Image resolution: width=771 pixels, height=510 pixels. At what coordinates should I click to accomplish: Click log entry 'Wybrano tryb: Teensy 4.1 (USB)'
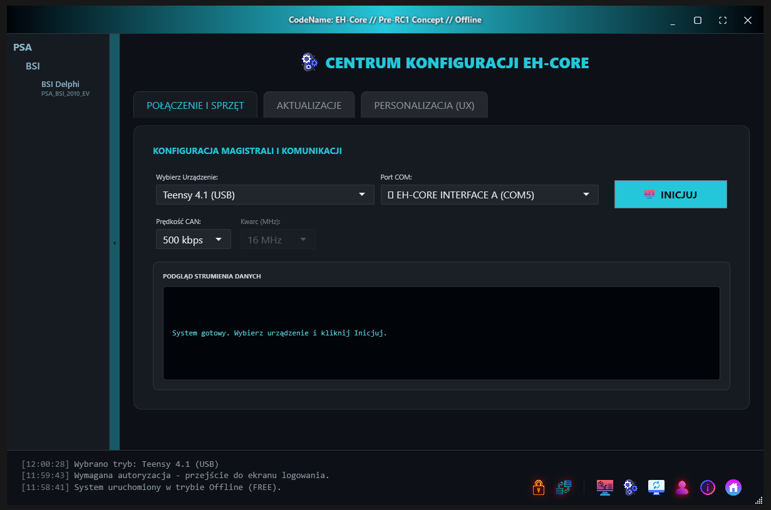(x=120, y=464)
